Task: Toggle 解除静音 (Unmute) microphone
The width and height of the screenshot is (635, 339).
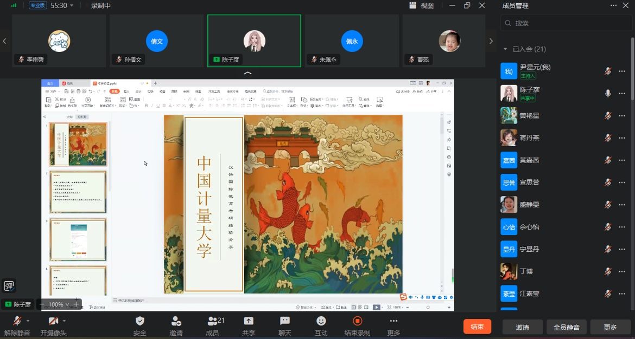Action: [x=17, y=321]
